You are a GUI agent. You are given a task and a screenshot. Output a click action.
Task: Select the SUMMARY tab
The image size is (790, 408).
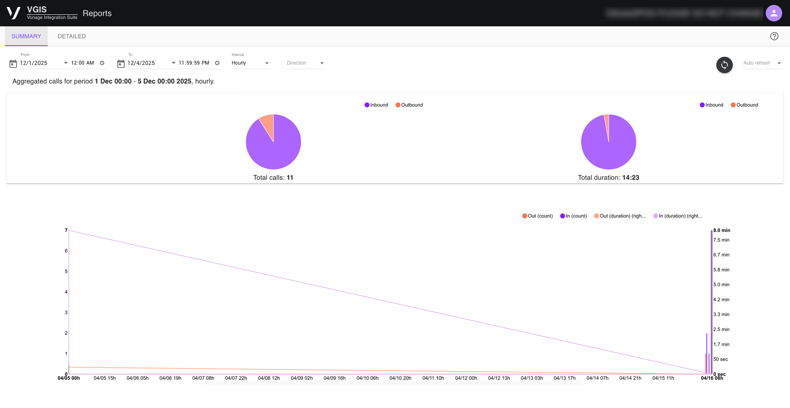[x=26, y=36]
